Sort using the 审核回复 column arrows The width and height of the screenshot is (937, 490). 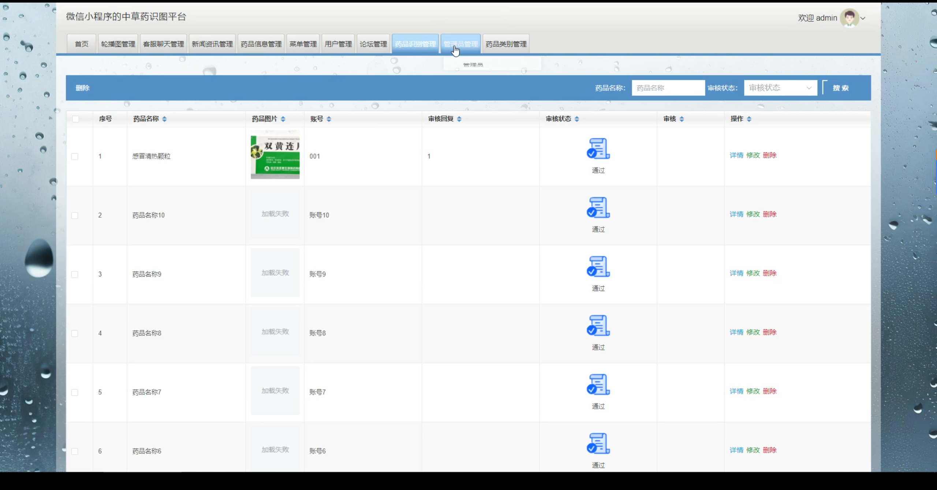459,119
